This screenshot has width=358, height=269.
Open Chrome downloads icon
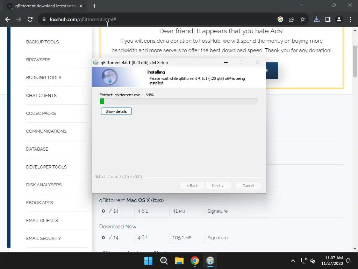pyautogui.click(x=317, y=20)
